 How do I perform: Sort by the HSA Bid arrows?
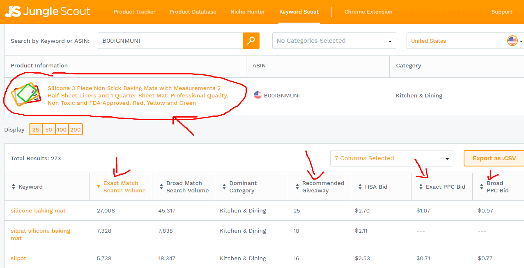coord(360,187)
